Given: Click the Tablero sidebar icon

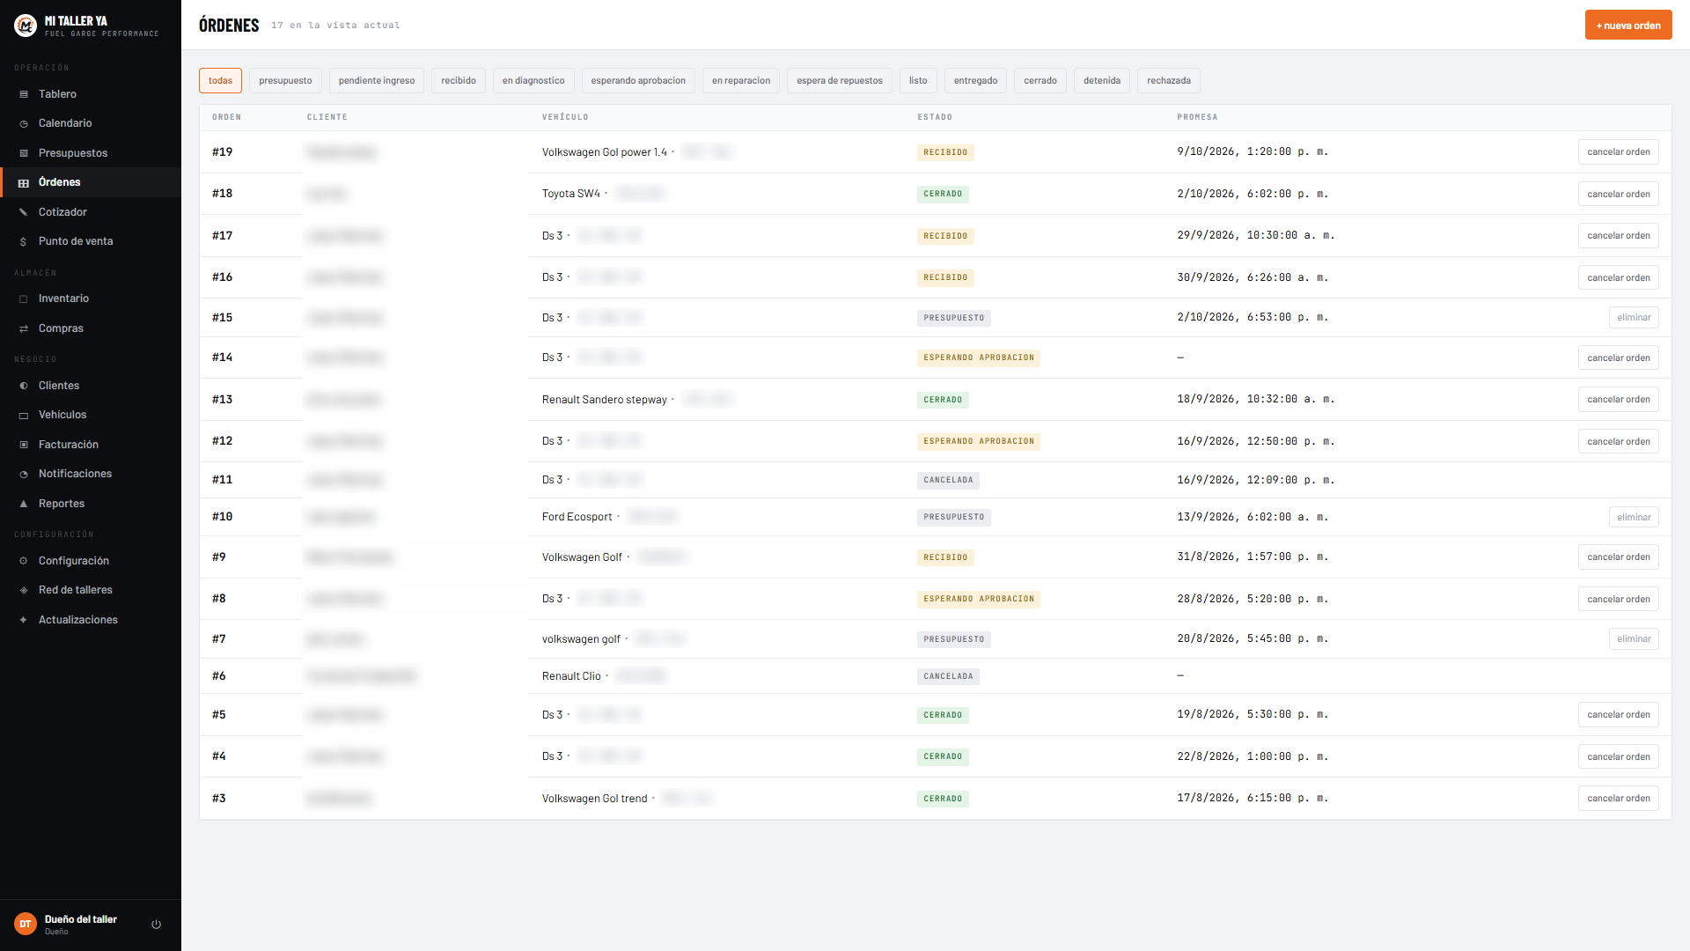Looking at the screenshot, I should click(24, 94).
